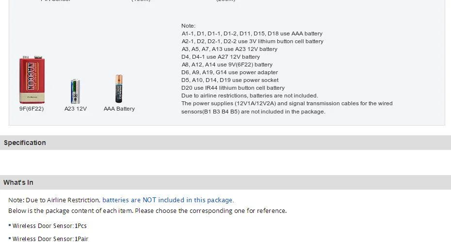Click the A23 12V caption text
Screen dimensions: 451x242
click(75, 109)
